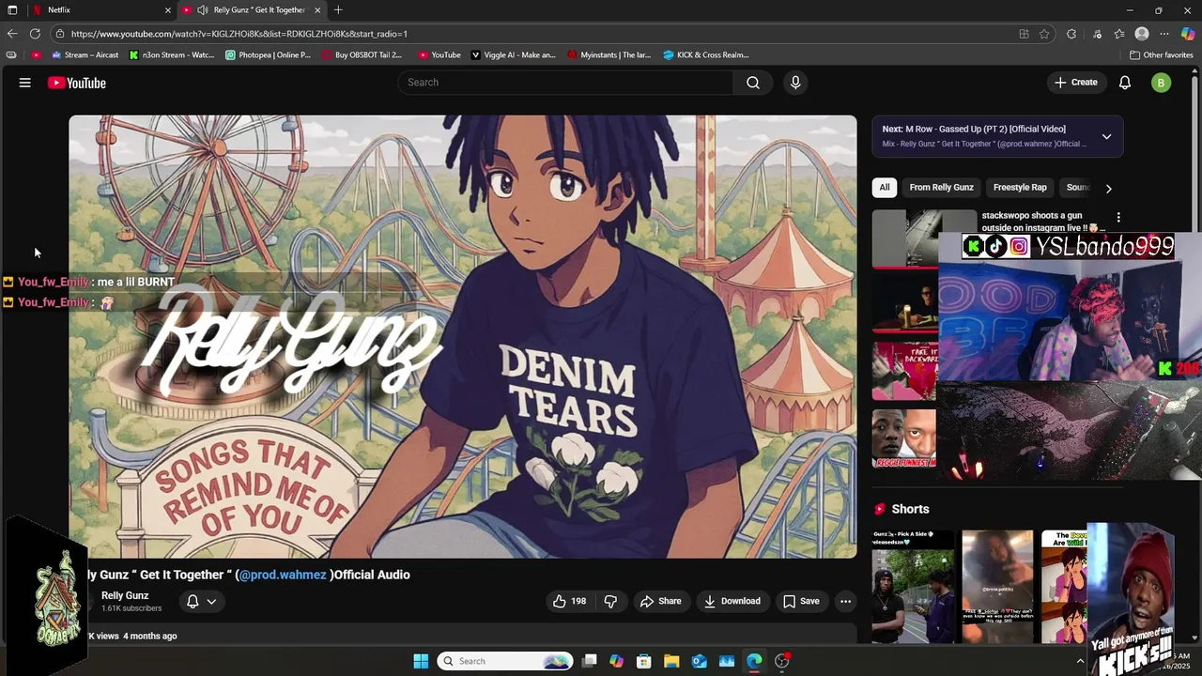1202x676 pixels.
Task: Toggle the subscription notification bell for Relly Gunz
Action: (193, 601)
